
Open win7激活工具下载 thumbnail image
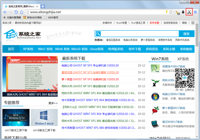coord(16,117)
